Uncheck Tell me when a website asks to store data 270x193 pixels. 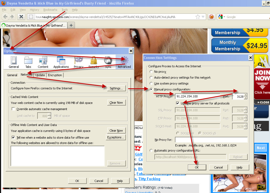pos(13,137)
